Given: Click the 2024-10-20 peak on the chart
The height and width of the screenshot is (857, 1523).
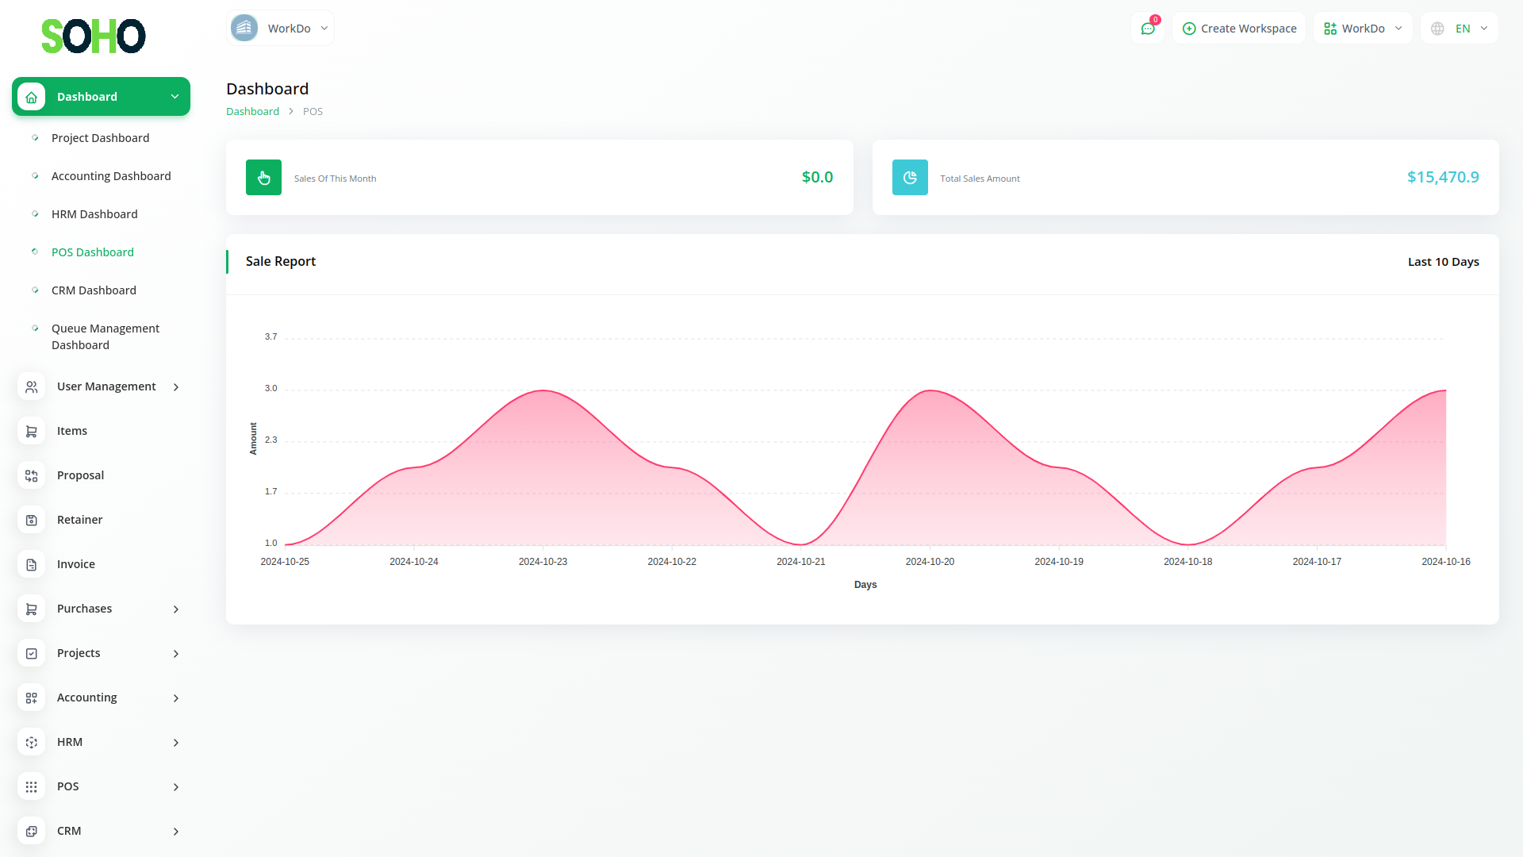Looking at the screenshot, I should click(930, 391).
